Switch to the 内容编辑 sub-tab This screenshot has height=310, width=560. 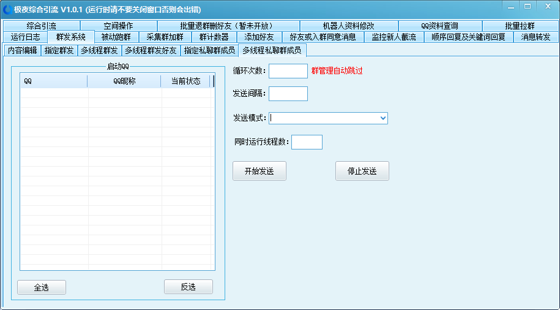pyautogui.click(x=22, y=50)
